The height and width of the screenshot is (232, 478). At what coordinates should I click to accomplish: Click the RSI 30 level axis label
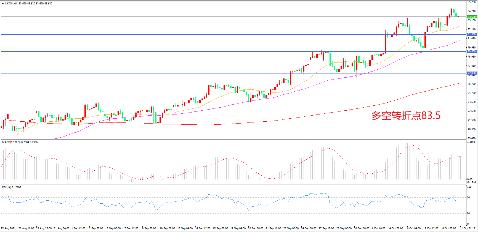click(x=468, y=214)
